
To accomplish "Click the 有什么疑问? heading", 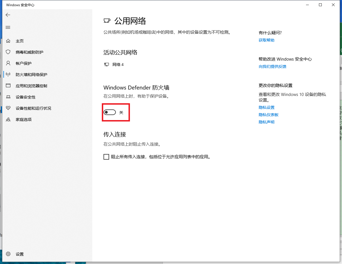I will pyautogui.click(x=270, y=33).
